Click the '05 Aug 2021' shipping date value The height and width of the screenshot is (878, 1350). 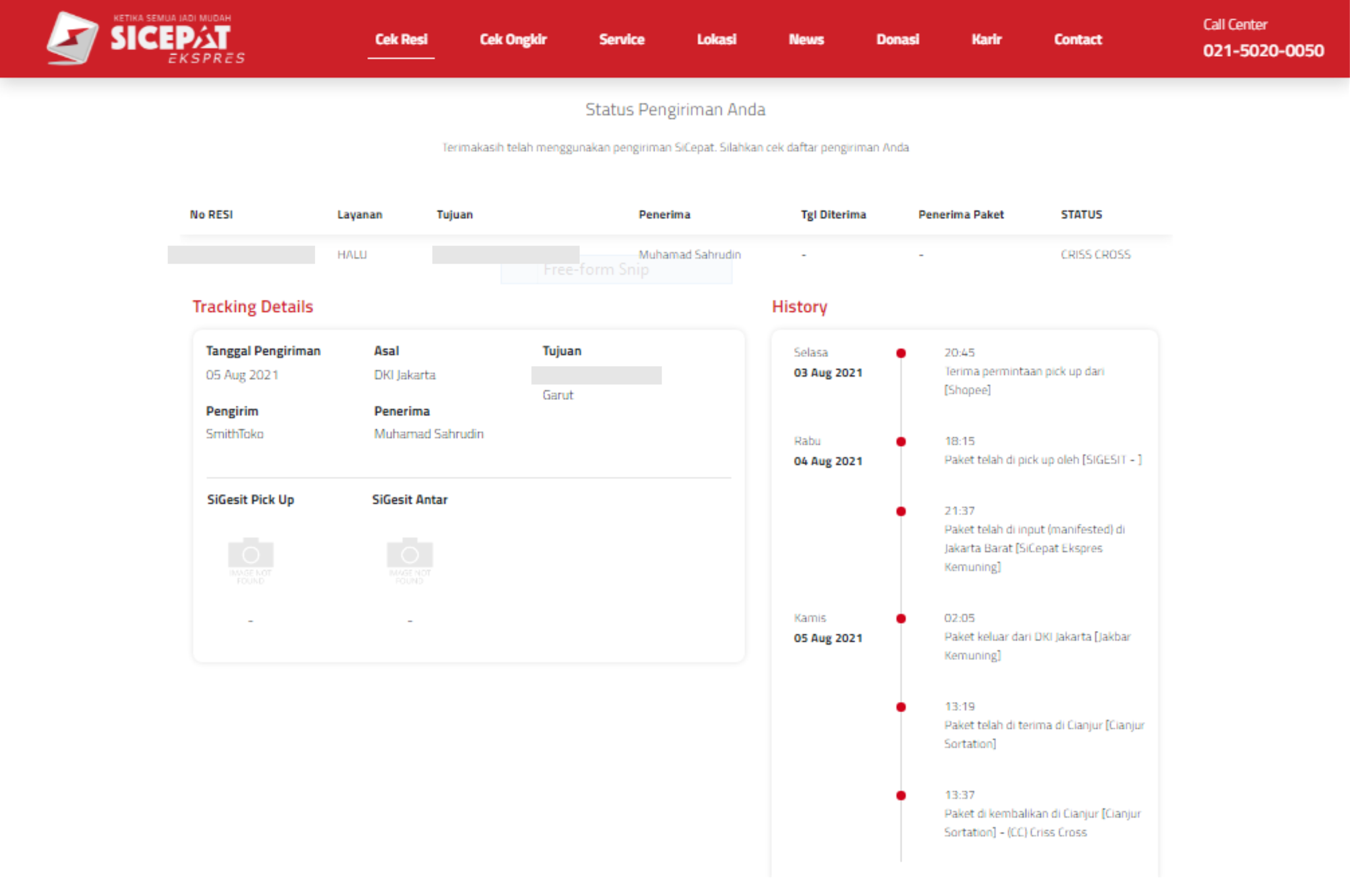(242, 375)
